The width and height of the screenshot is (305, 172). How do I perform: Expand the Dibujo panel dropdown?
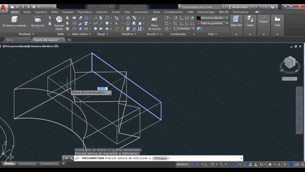[x=102, y=34]
